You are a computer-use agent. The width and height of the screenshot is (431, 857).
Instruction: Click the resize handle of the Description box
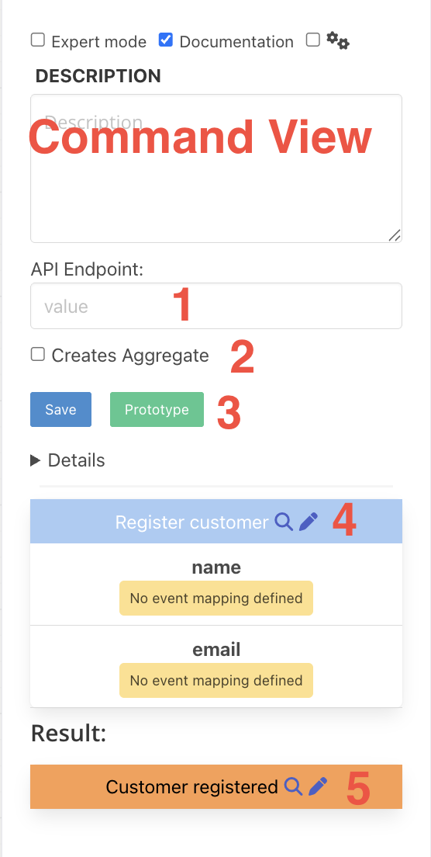[x=395, y=235]
